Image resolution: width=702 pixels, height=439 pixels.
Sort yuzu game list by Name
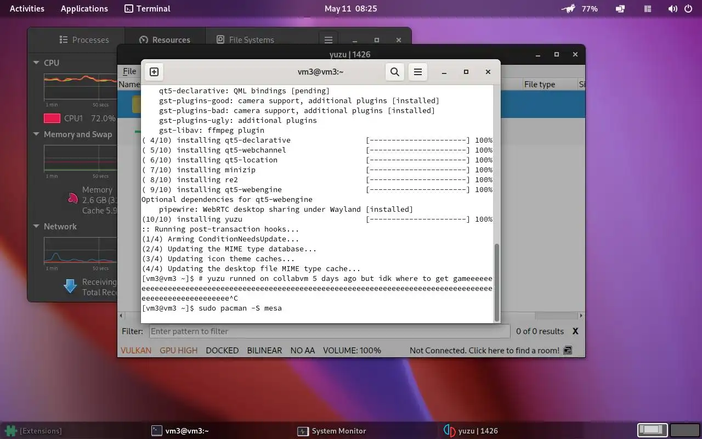pyautogui.click(x=129, y=85)
